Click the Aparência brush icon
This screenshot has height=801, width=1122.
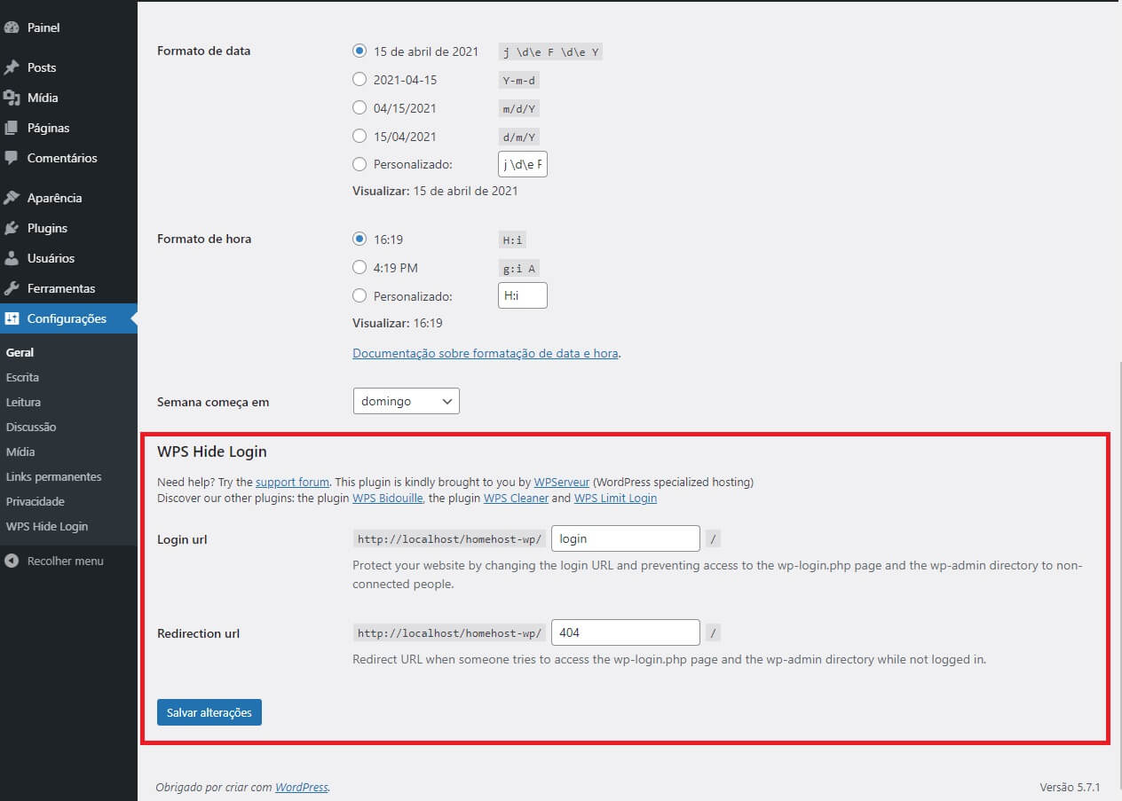click(x=12, y=198)
